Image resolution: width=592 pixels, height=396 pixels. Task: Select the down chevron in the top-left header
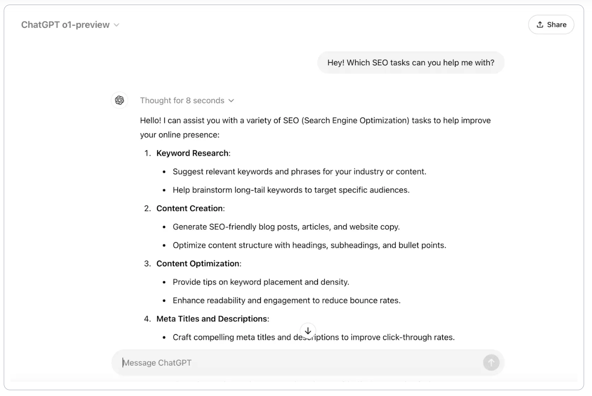117,25
